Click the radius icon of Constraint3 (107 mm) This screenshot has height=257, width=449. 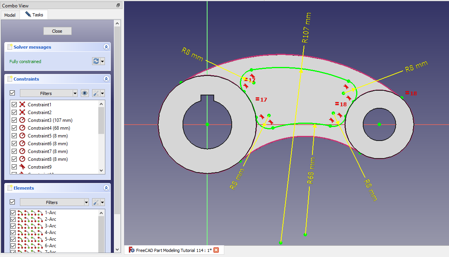22,120
